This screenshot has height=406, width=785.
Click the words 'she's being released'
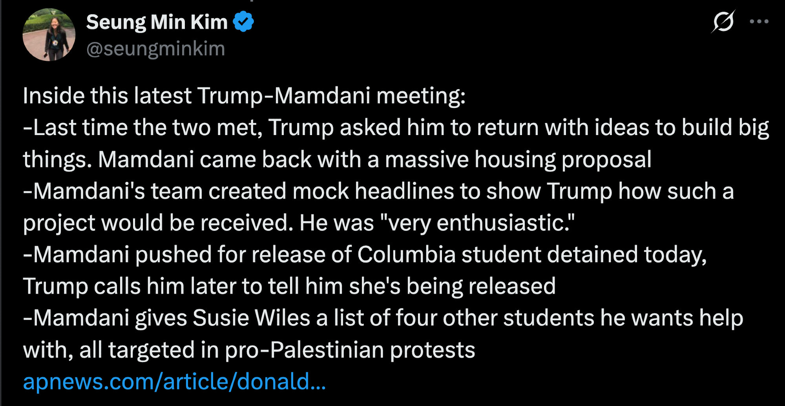(452, 286)
